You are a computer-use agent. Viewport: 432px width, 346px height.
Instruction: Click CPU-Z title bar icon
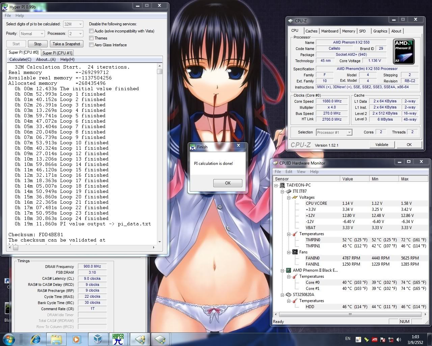(x=291, y=21)
